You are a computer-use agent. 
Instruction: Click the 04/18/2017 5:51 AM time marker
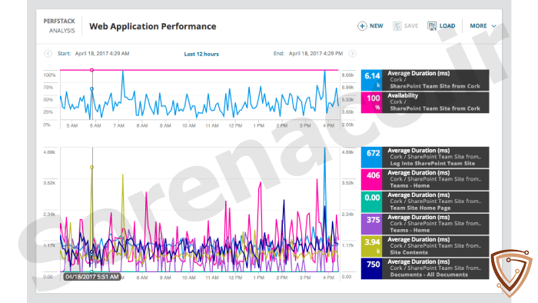point(92,277)
